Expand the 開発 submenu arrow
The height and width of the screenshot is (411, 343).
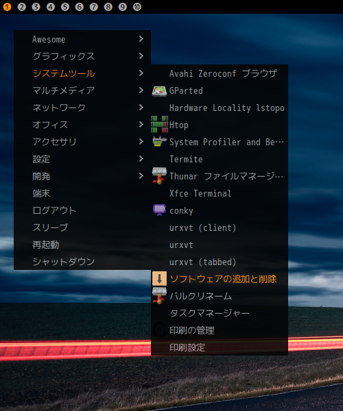click(141, 175)
